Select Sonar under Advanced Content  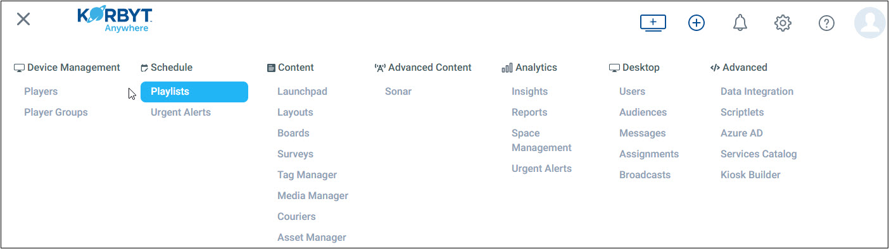coord(398,92)
